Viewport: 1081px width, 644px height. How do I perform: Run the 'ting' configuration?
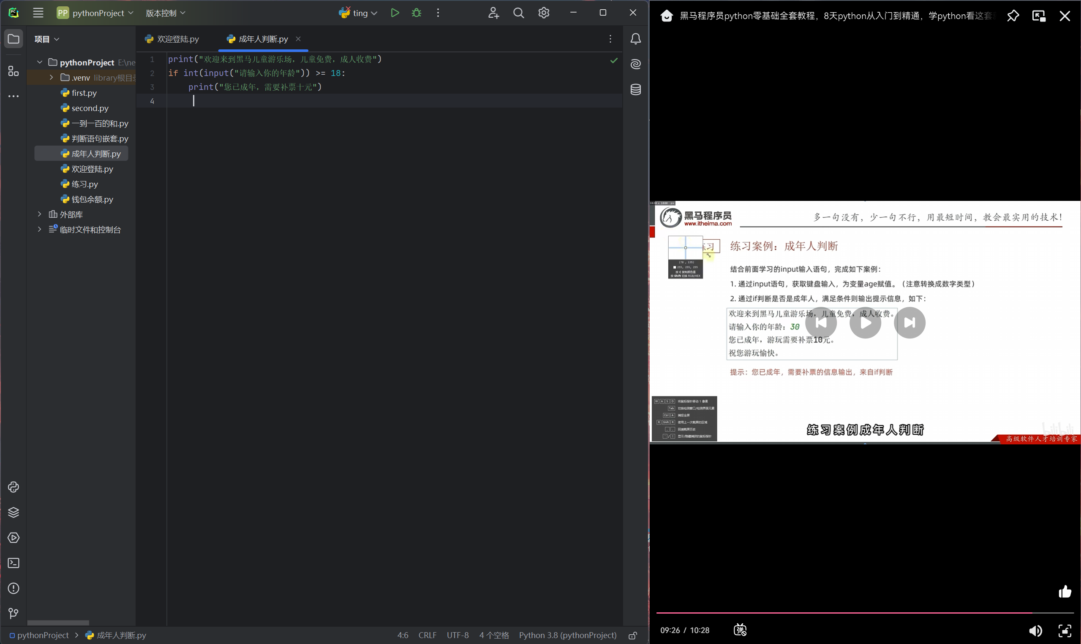coord(395,13)
